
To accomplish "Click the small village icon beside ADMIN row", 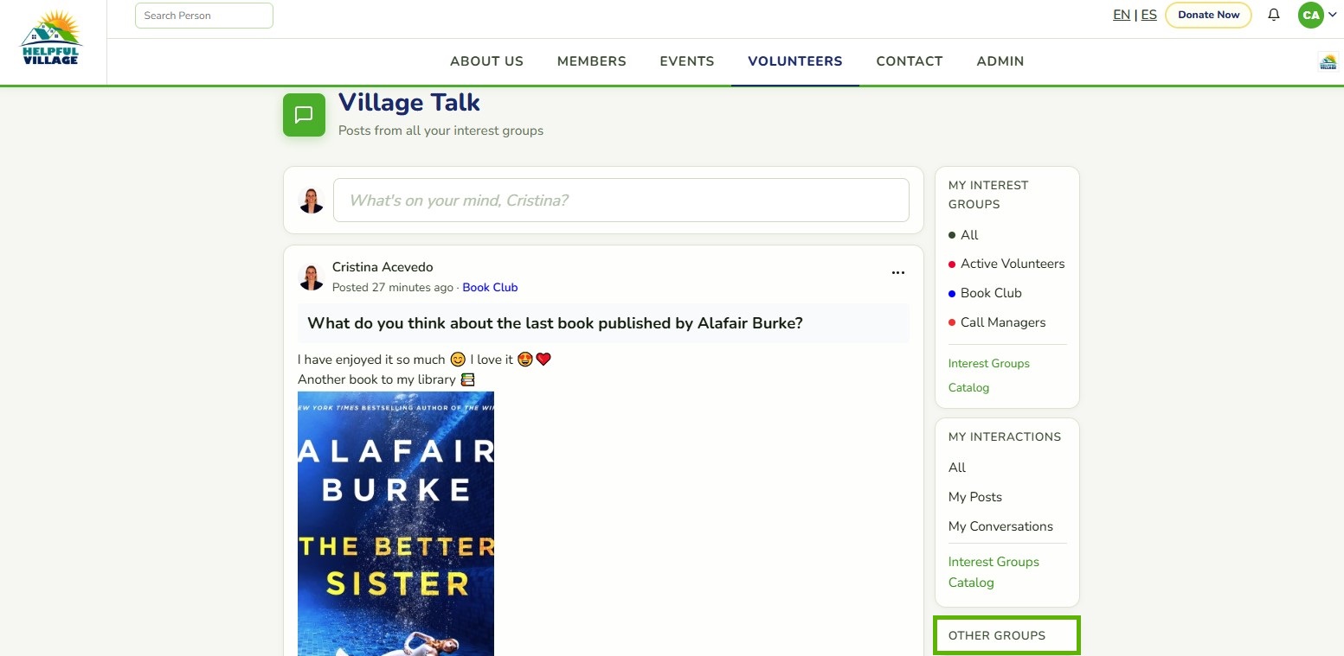I will tap(1328, 61).
